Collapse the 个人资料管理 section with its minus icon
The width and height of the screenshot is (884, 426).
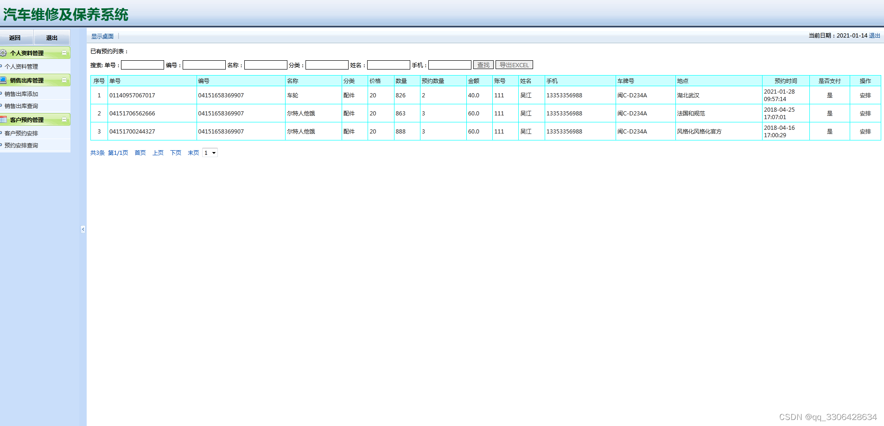[64, 53]
